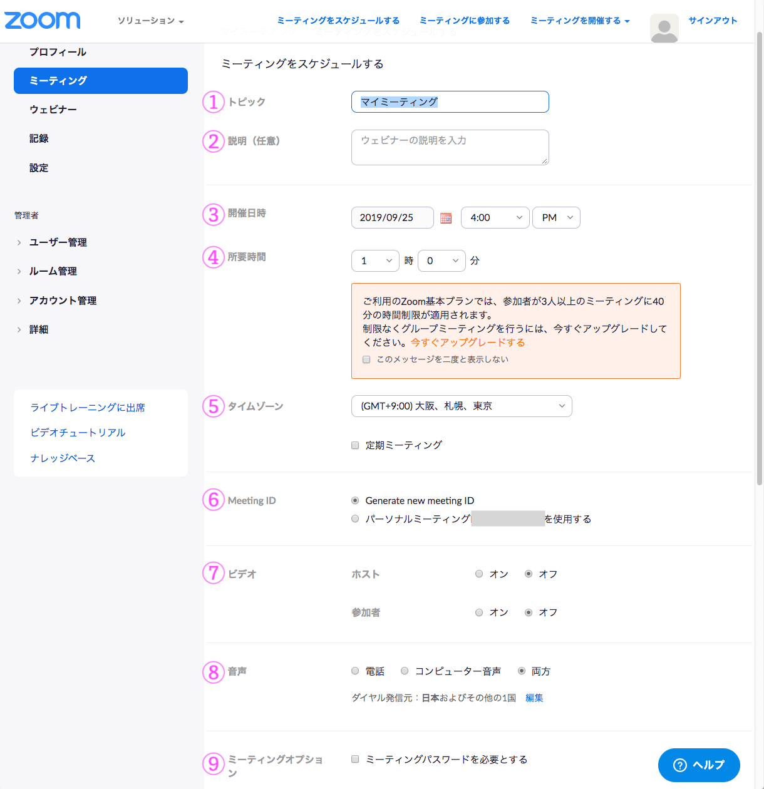Select ミーティング in sidebar

click(x=101, y=81)
